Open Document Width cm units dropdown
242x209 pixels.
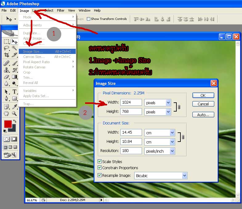[x=172, y=133]
